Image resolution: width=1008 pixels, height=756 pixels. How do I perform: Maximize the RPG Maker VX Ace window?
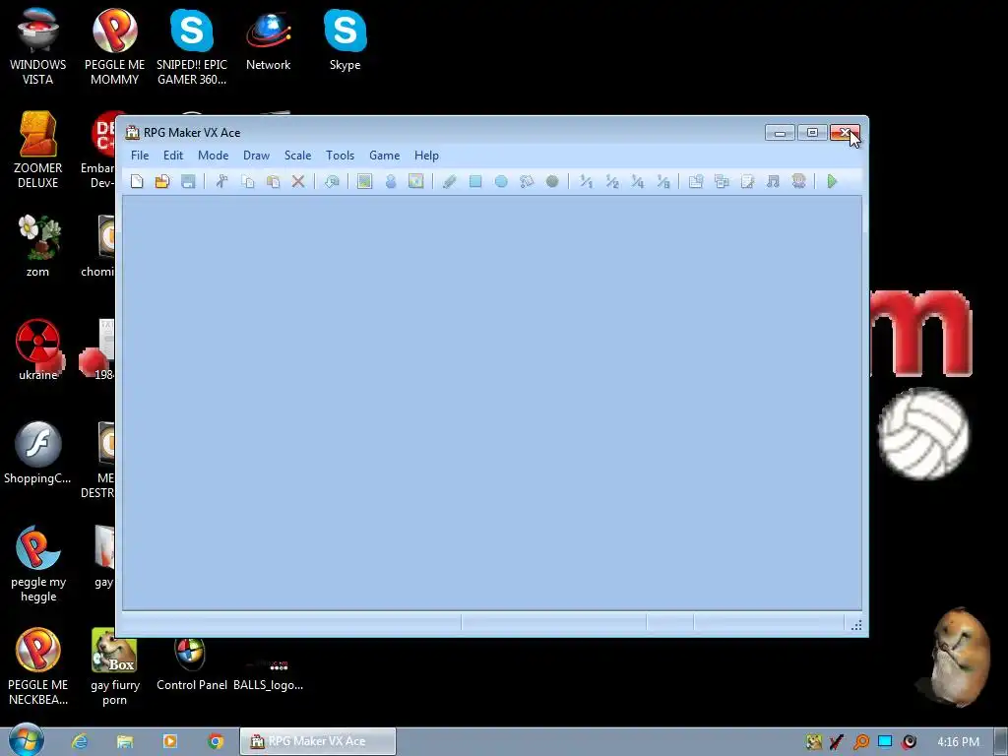[x=812, y=133]
